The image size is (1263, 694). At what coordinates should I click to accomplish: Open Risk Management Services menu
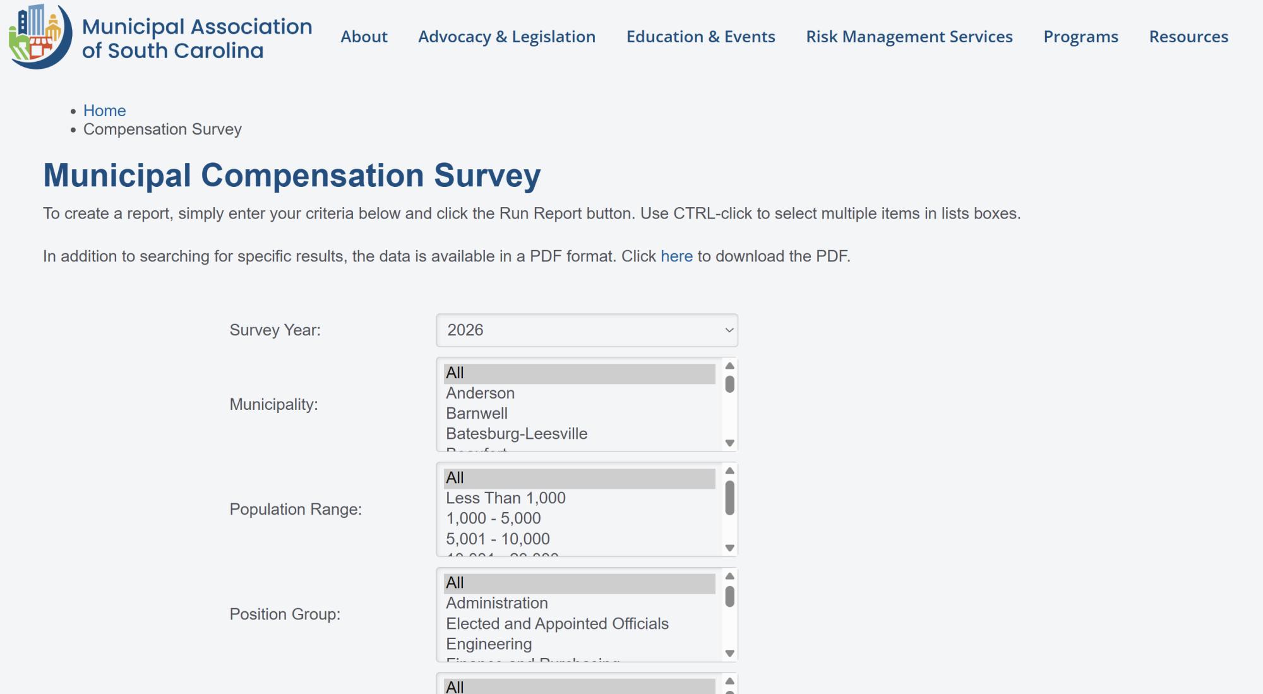point(909,37)
